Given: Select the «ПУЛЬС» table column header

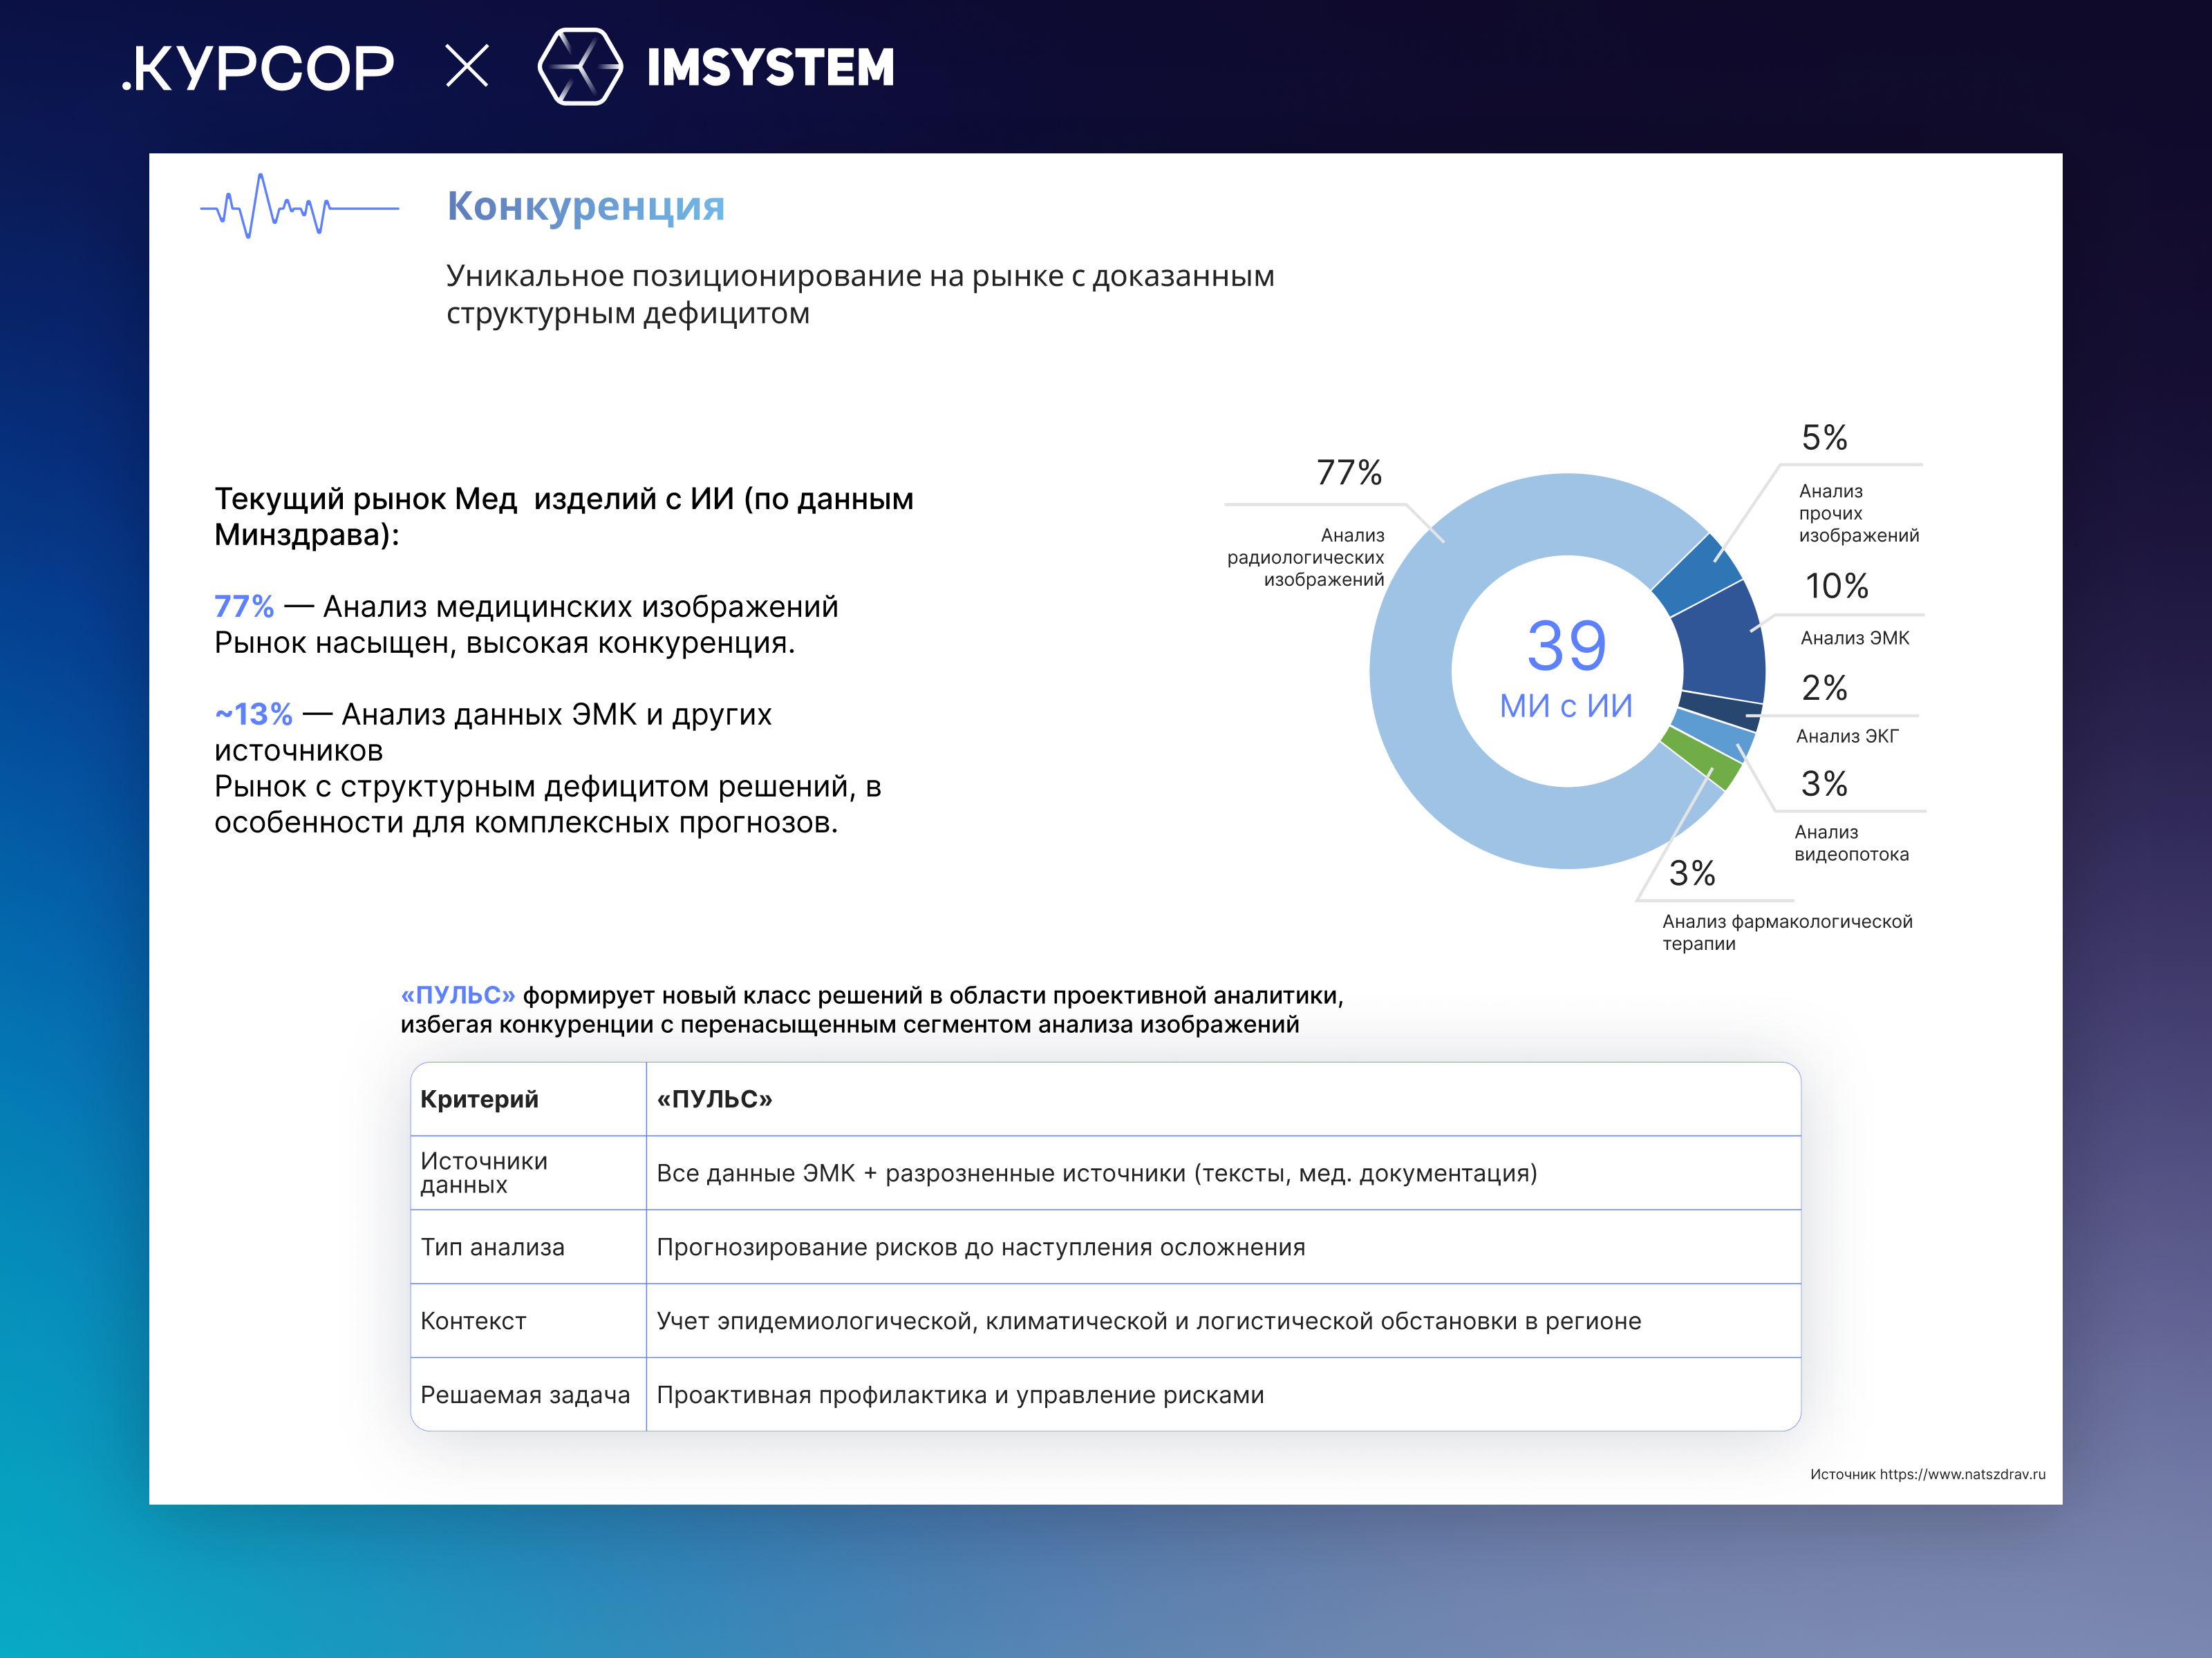Looking at the screenshot, I should [714, 1099].
